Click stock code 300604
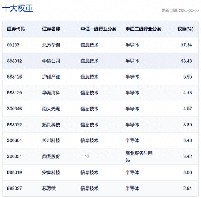This screenshot has height=198, width=201. coord(14,140)
